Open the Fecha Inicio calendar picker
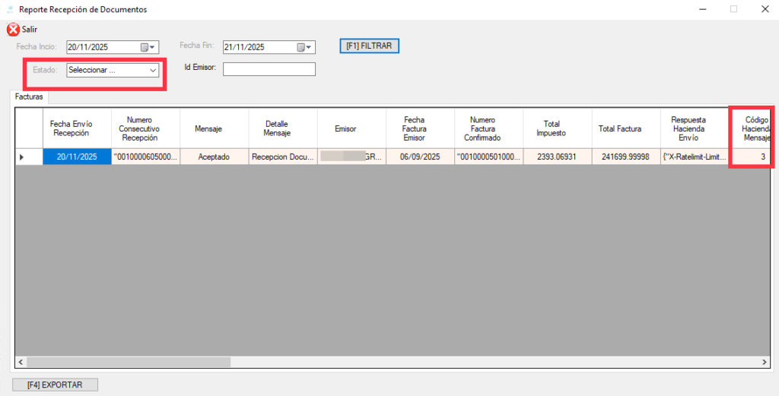This screenshot has height=396, width=779. pos(146,47)
